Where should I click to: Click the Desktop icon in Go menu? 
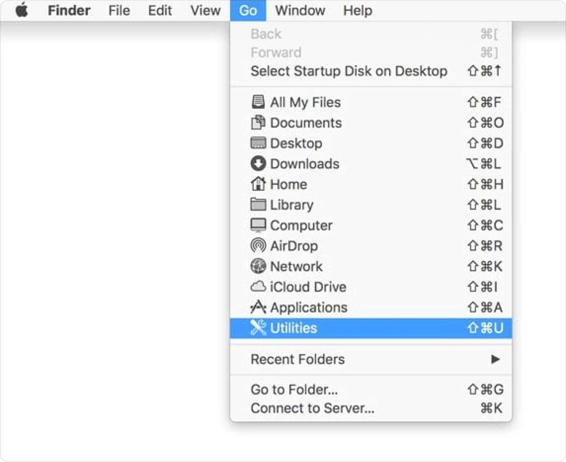258,143
